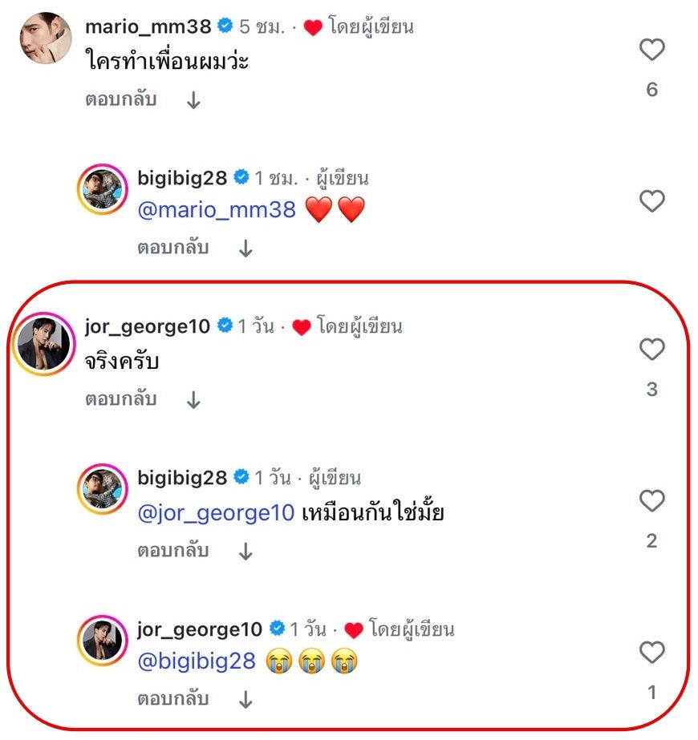
Task: Reply to jor_george10's "จริงครับ" via ตอบกลับ
Action: coord(120,399)
